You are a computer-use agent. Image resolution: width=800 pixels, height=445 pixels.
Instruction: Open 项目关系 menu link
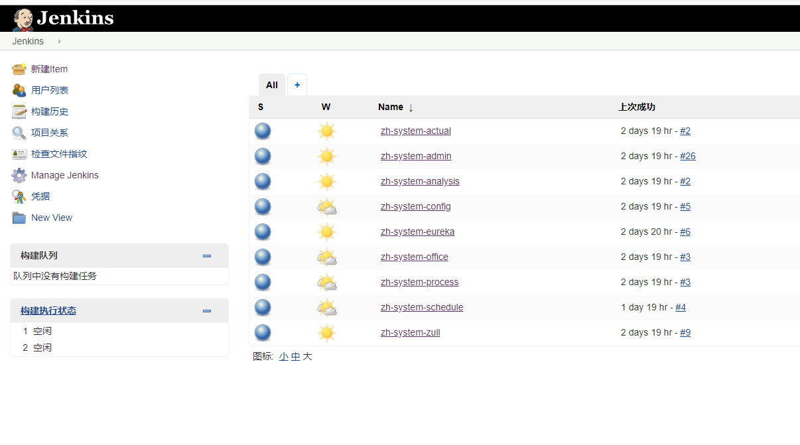click(x=50, y=133)
